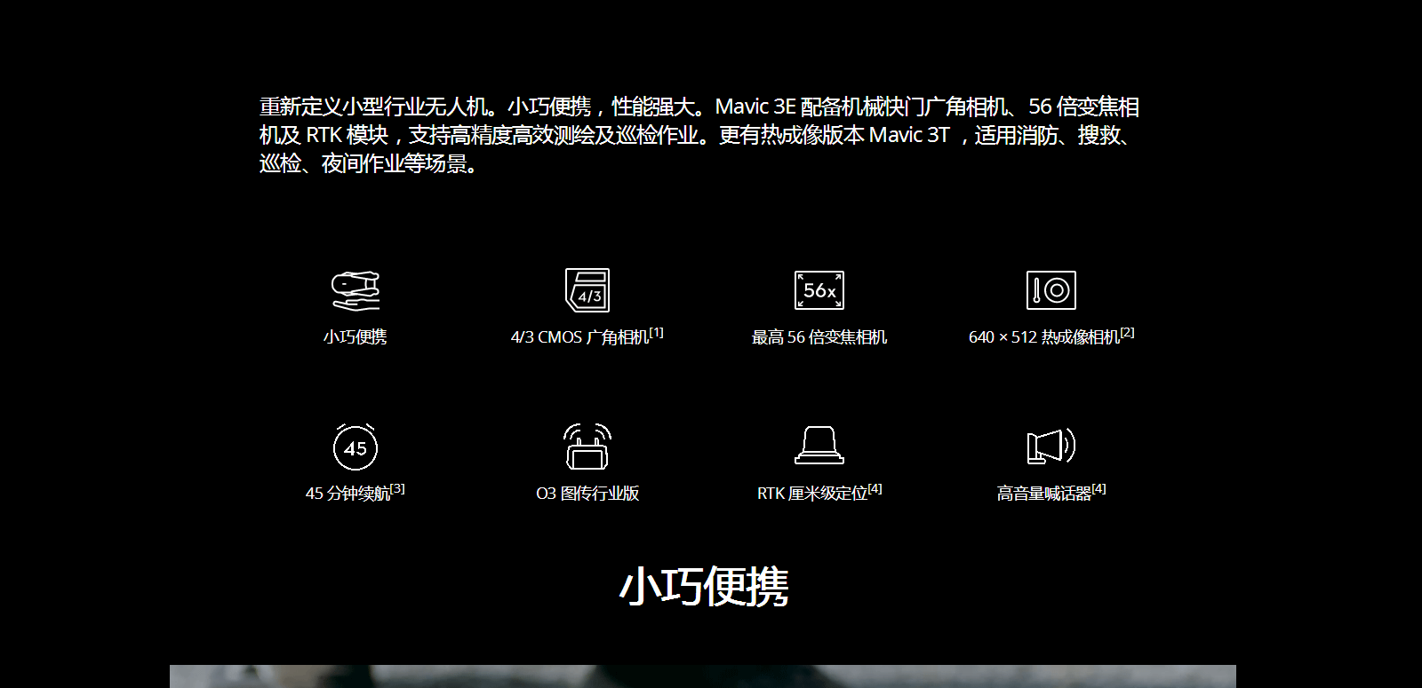Click the 4/3 CMOS sensor icon

pos(587,290)
